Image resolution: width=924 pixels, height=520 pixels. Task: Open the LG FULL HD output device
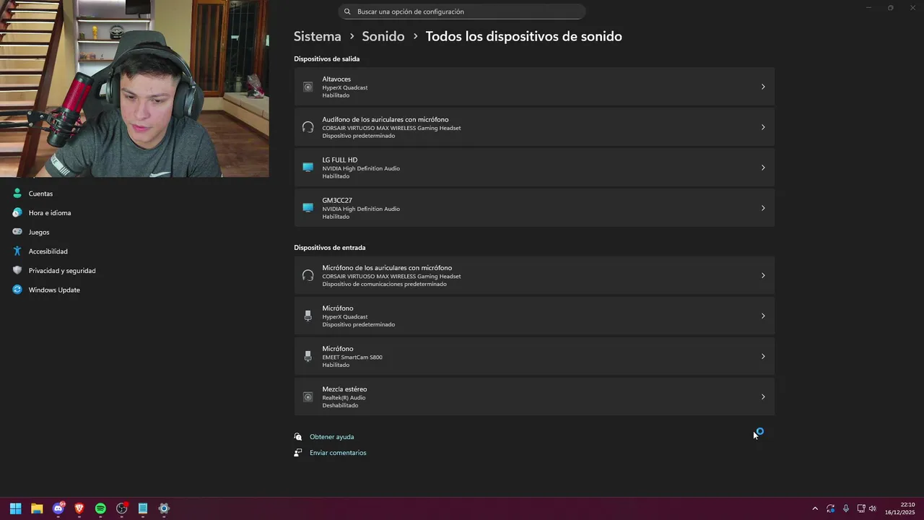pos(534,168)
